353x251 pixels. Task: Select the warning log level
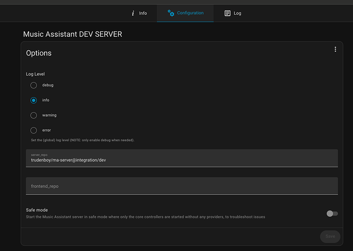34,116
